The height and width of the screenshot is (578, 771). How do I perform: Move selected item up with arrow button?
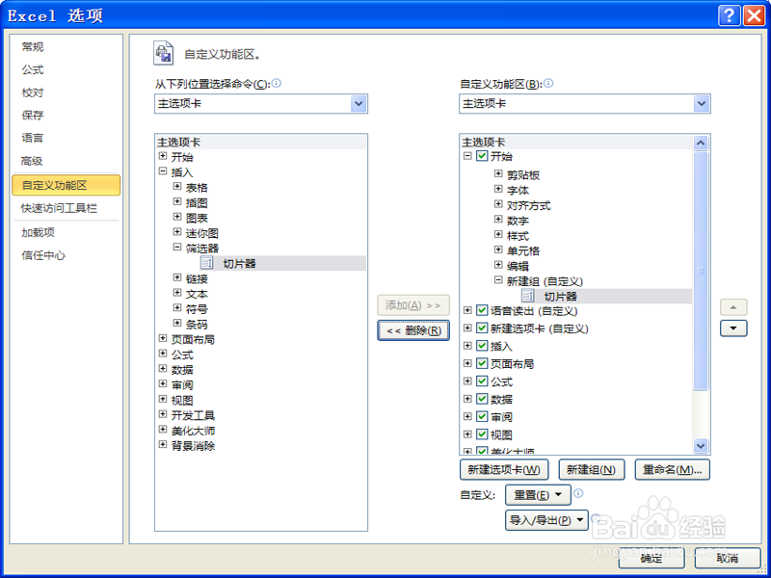(733, 307)
